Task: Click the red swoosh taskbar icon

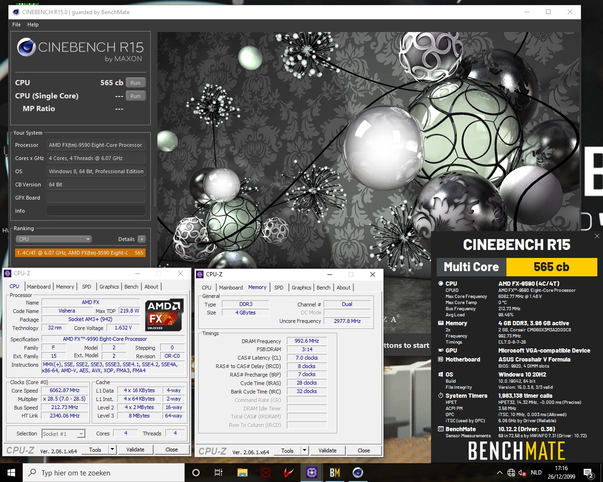Action: (x=289, y=473)
